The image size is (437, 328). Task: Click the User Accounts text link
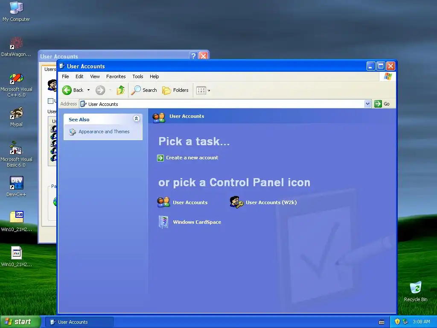pyautogui.click(x=190, y=202)
